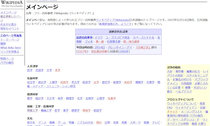Open the 哲学 category link
This screenshot has height=126, width=210.
pyautogui.click(x=30, y=70)
